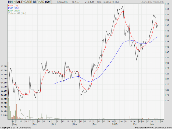Select the EMA (7d) legend label
172x129 pixels.
pyautogui.click(x=13, y=5)
